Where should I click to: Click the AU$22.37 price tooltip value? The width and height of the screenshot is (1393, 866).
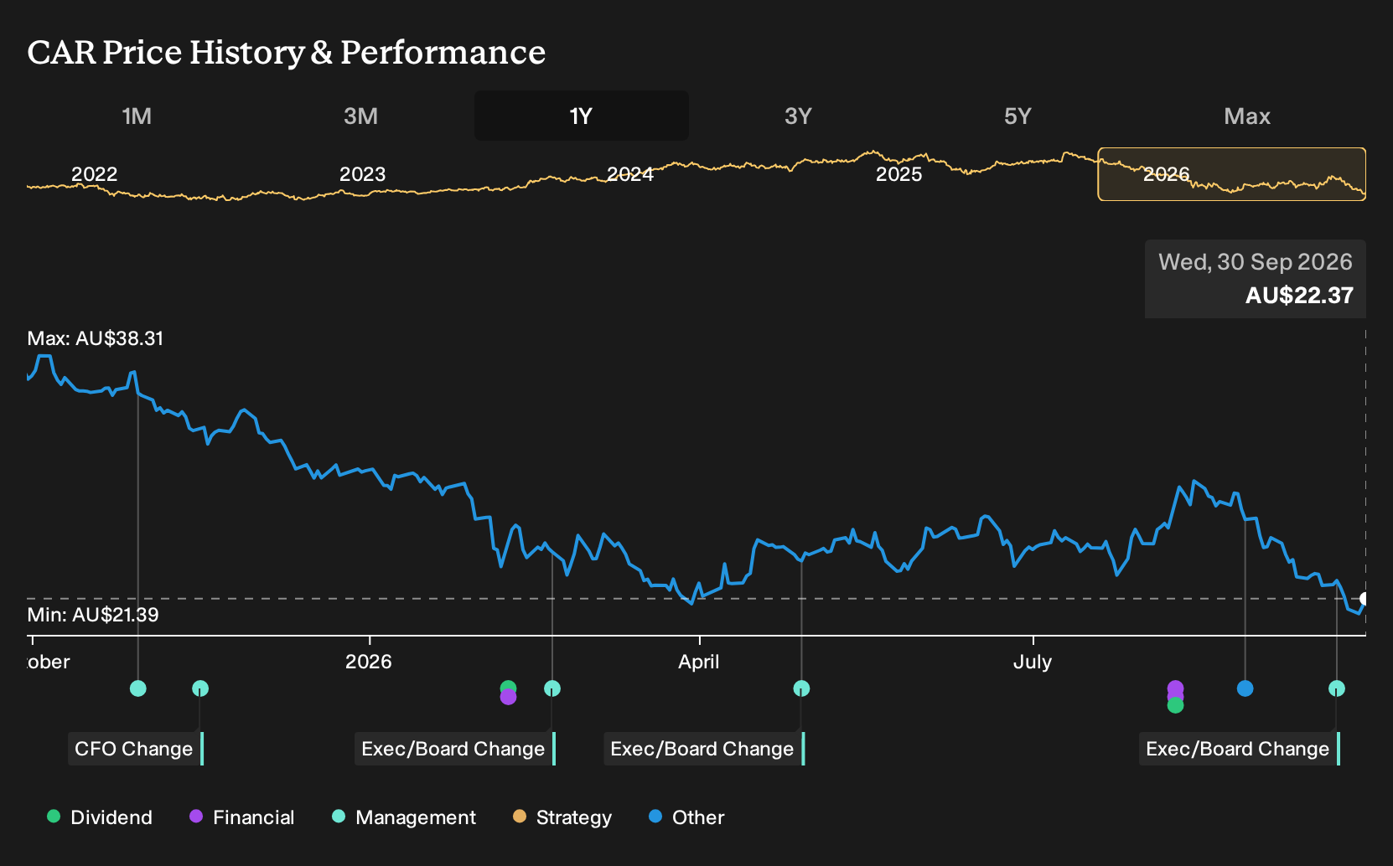pos(1299,296)
